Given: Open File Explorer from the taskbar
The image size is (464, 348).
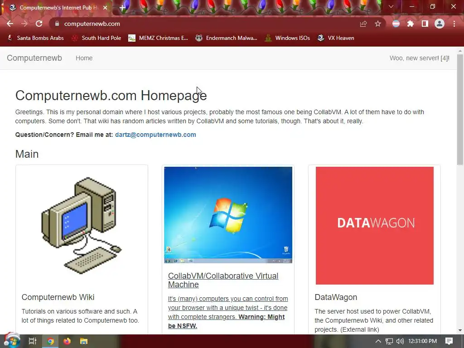Looking at the screenshot, I should [x=84, y=341].
